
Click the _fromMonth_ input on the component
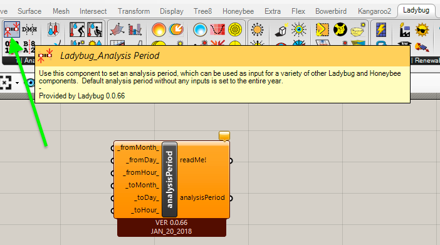[138, 147]
